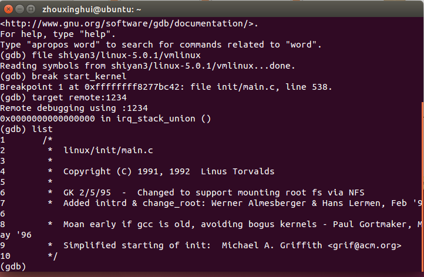Open the GNU gdb documentation URL
The width and height of the screenshot is (424, 277).
click(x=128, y=23)
